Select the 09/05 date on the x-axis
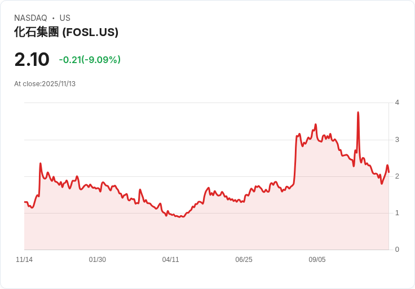This screenshot has height=289, width=415. pyautogui.click(x=317, y=260)
